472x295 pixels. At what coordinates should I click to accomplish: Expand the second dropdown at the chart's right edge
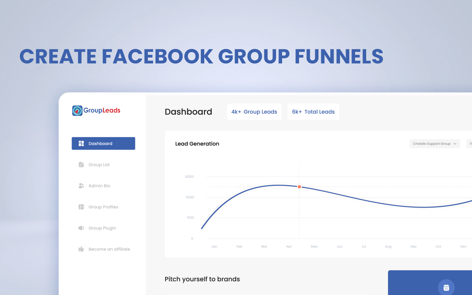(x=470, y=143)
